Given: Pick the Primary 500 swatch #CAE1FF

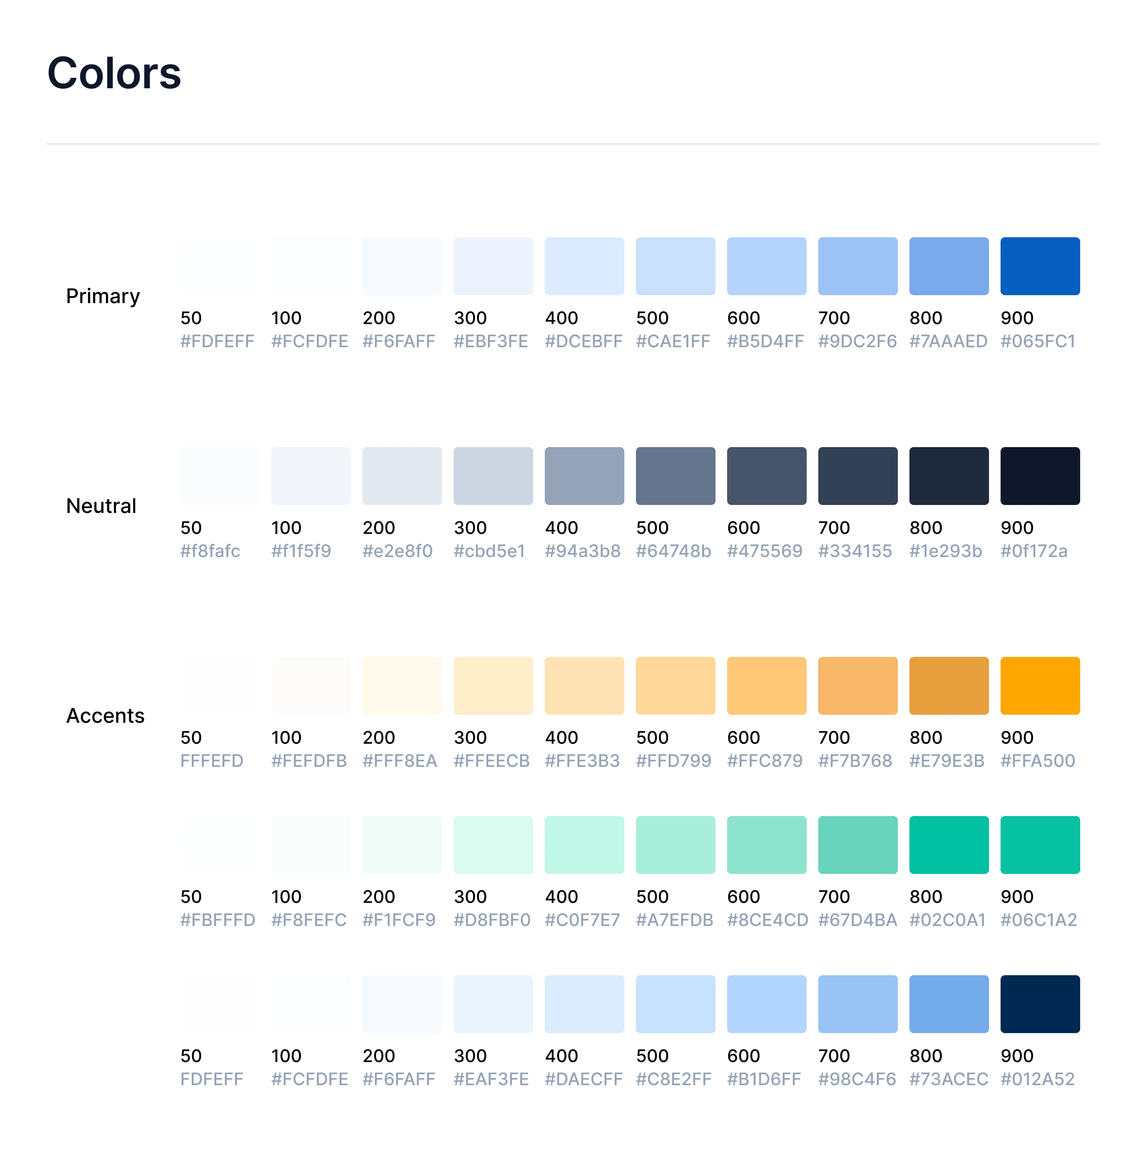Looking at the screenshot, I should coord(675,266).
